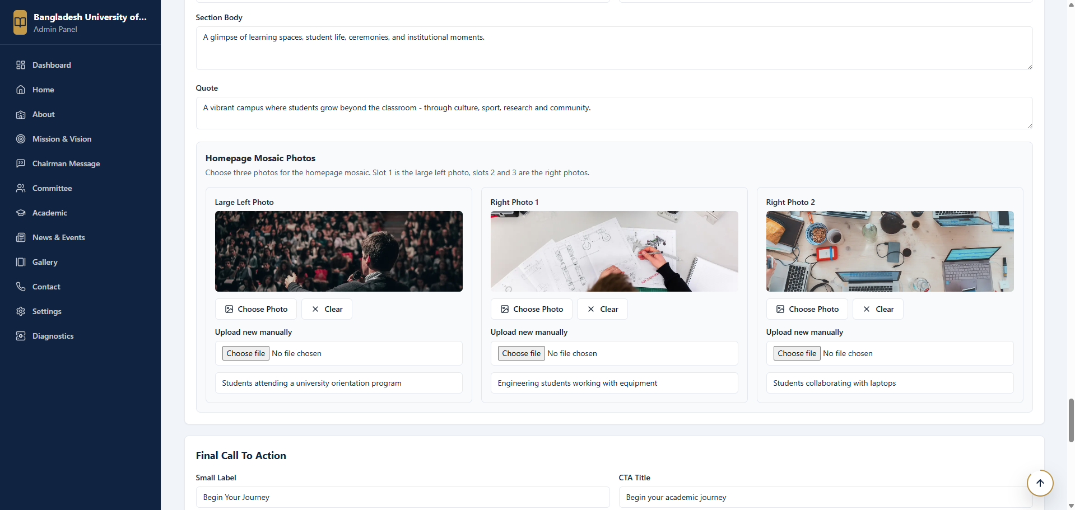
Task: Click the auditorium crowd photo thumbnail
Action: [x=339, y=251]
